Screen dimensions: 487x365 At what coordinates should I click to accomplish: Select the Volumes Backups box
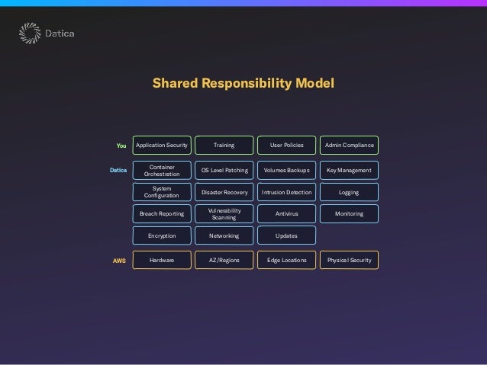click(287, 170)
